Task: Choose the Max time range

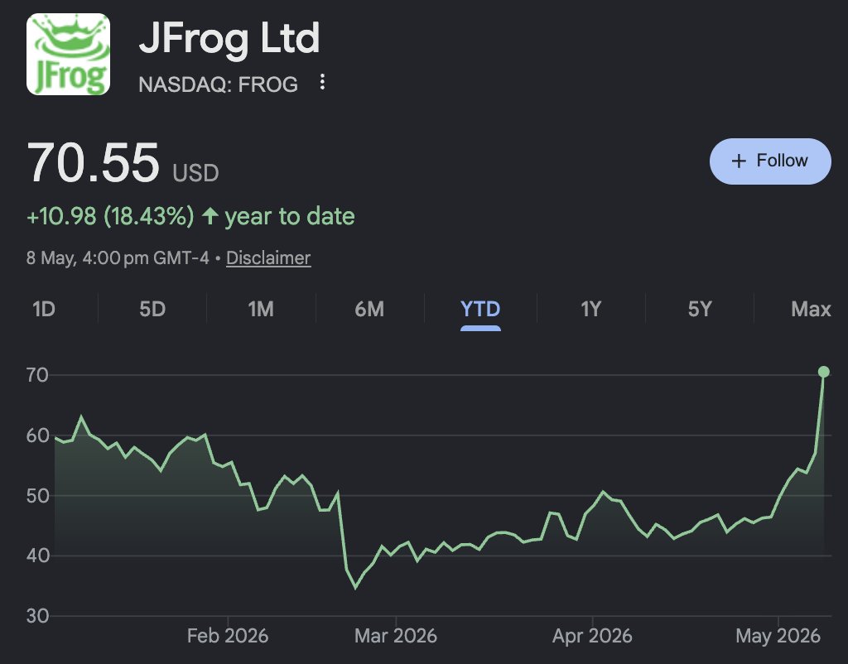Action: (811, 310)
